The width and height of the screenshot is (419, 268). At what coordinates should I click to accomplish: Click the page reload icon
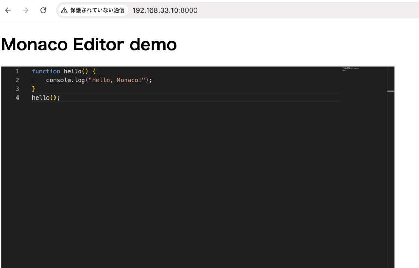43,10
